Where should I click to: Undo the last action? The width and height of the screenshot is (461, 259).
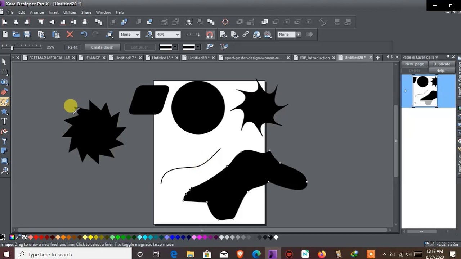click(84, 35)
